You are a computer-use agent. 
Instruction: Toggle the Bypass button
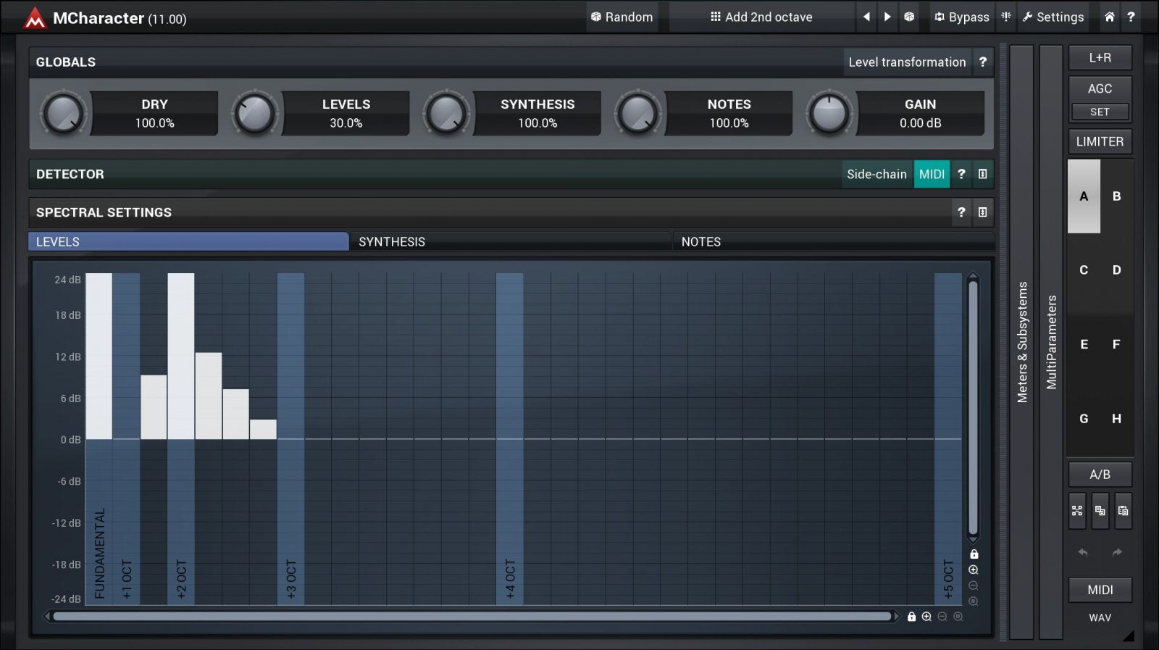click(961, 17)
